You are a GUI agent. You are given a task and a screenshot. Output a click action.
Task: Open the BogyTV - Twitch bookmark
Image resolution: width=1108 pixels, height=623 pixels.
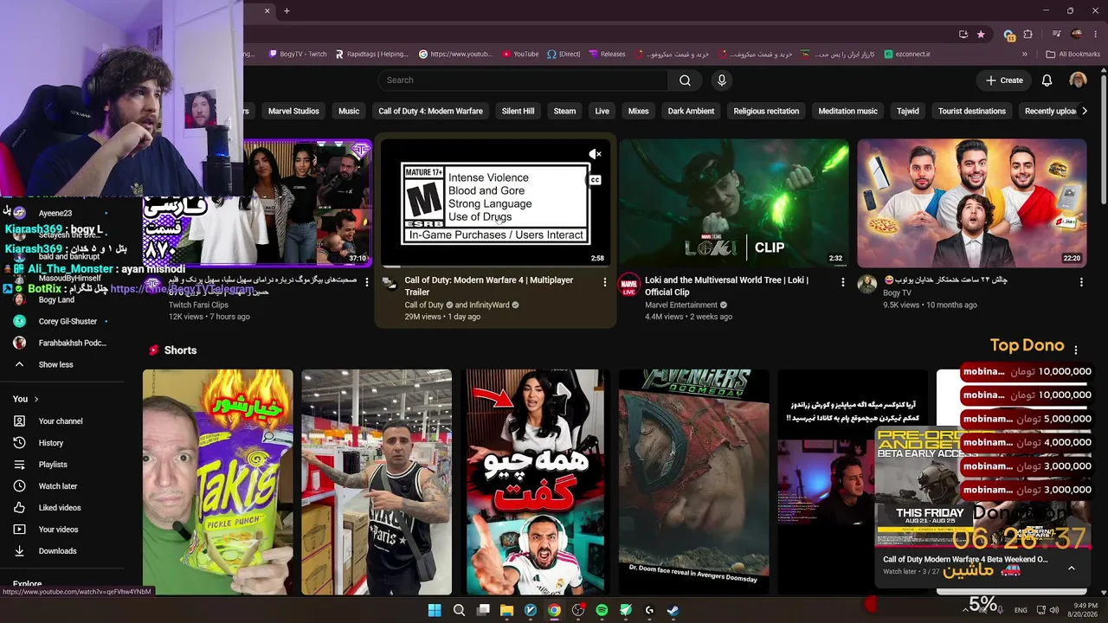[x=297, y=54]
